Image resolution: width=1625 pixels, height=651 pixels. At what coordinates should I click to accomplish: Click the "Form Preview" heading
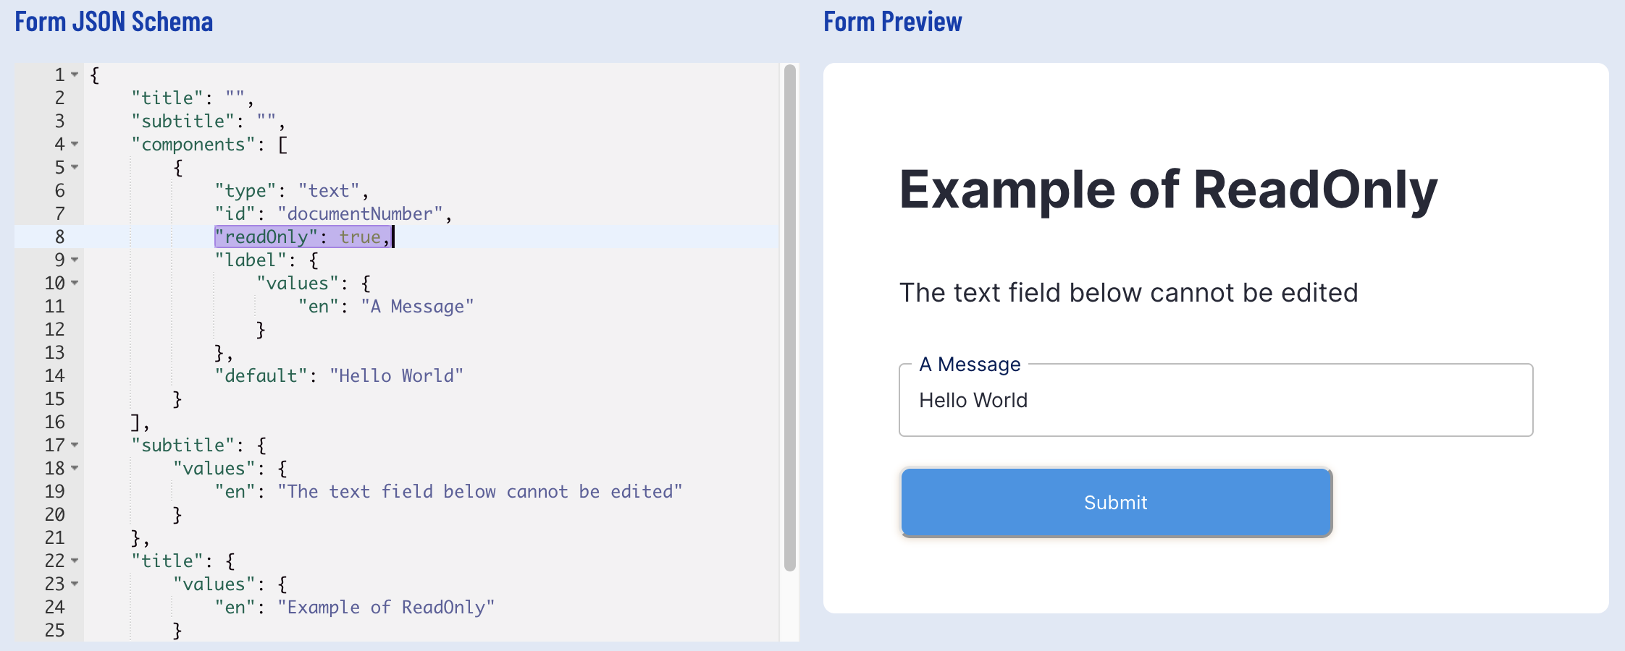point(892,22)
